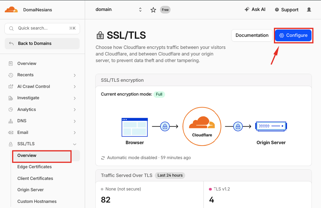Click the Configure button

[293, 35]
